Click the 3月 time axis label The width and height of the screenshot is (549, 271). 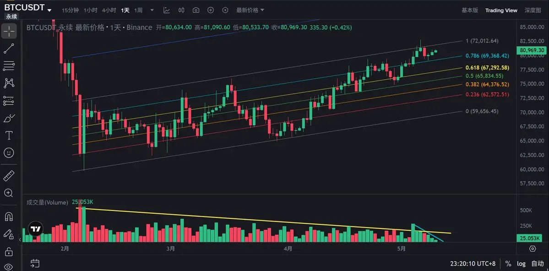(x=170, y=249)
